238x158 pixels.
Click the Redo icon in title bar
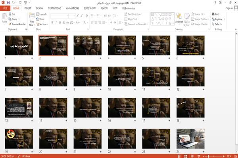point(20,3)
